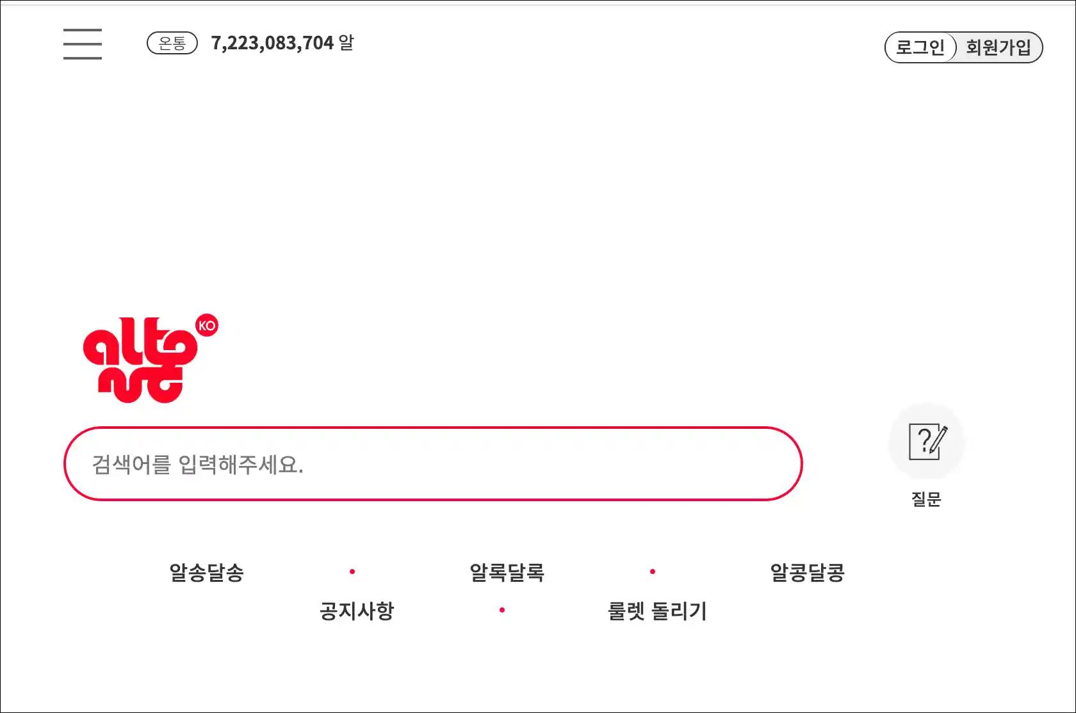Click the empty area of the red-bordered search bar

click(551, 464)
